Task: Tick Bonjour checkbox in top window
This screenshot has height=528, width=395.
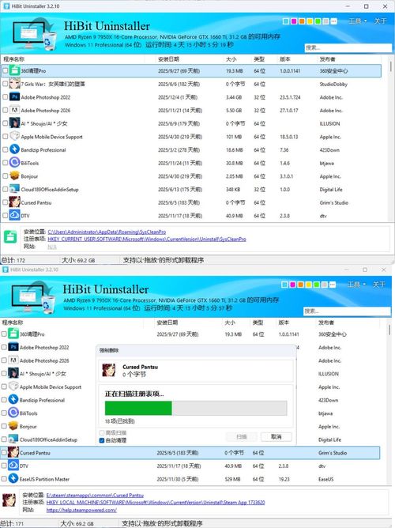Action: tap(5, 175)
